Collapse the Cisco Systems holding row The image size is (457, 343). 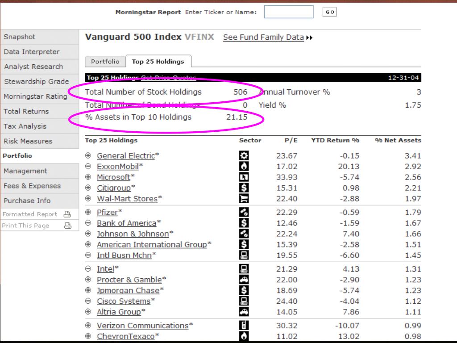click(88, 301)
